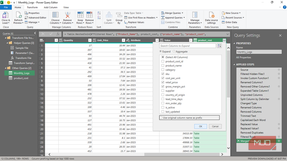Click the fx formula icon in formula bar
287x161 pixels.
tap(58, 34)
